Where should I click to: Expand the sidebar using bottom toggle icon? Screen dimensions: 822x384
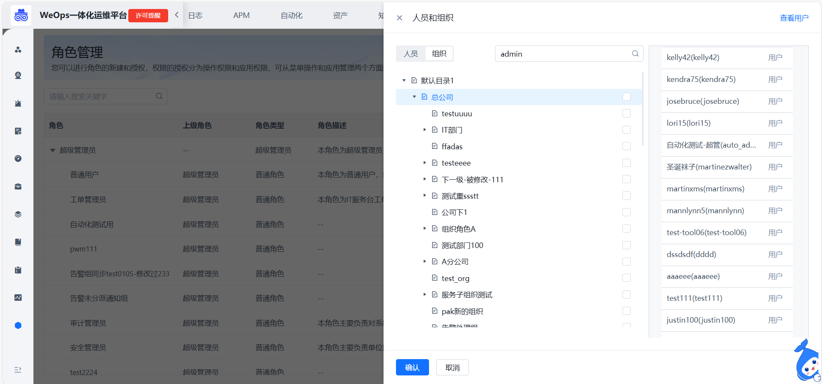(18, 370)
